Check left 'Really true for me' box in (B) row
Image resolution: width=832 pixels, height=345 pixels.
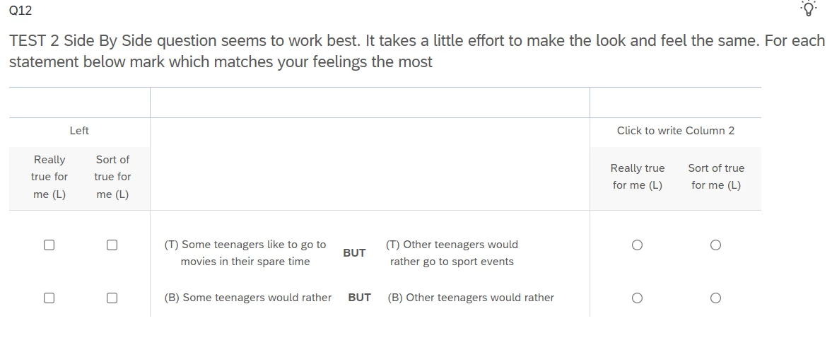click(49, 298)
